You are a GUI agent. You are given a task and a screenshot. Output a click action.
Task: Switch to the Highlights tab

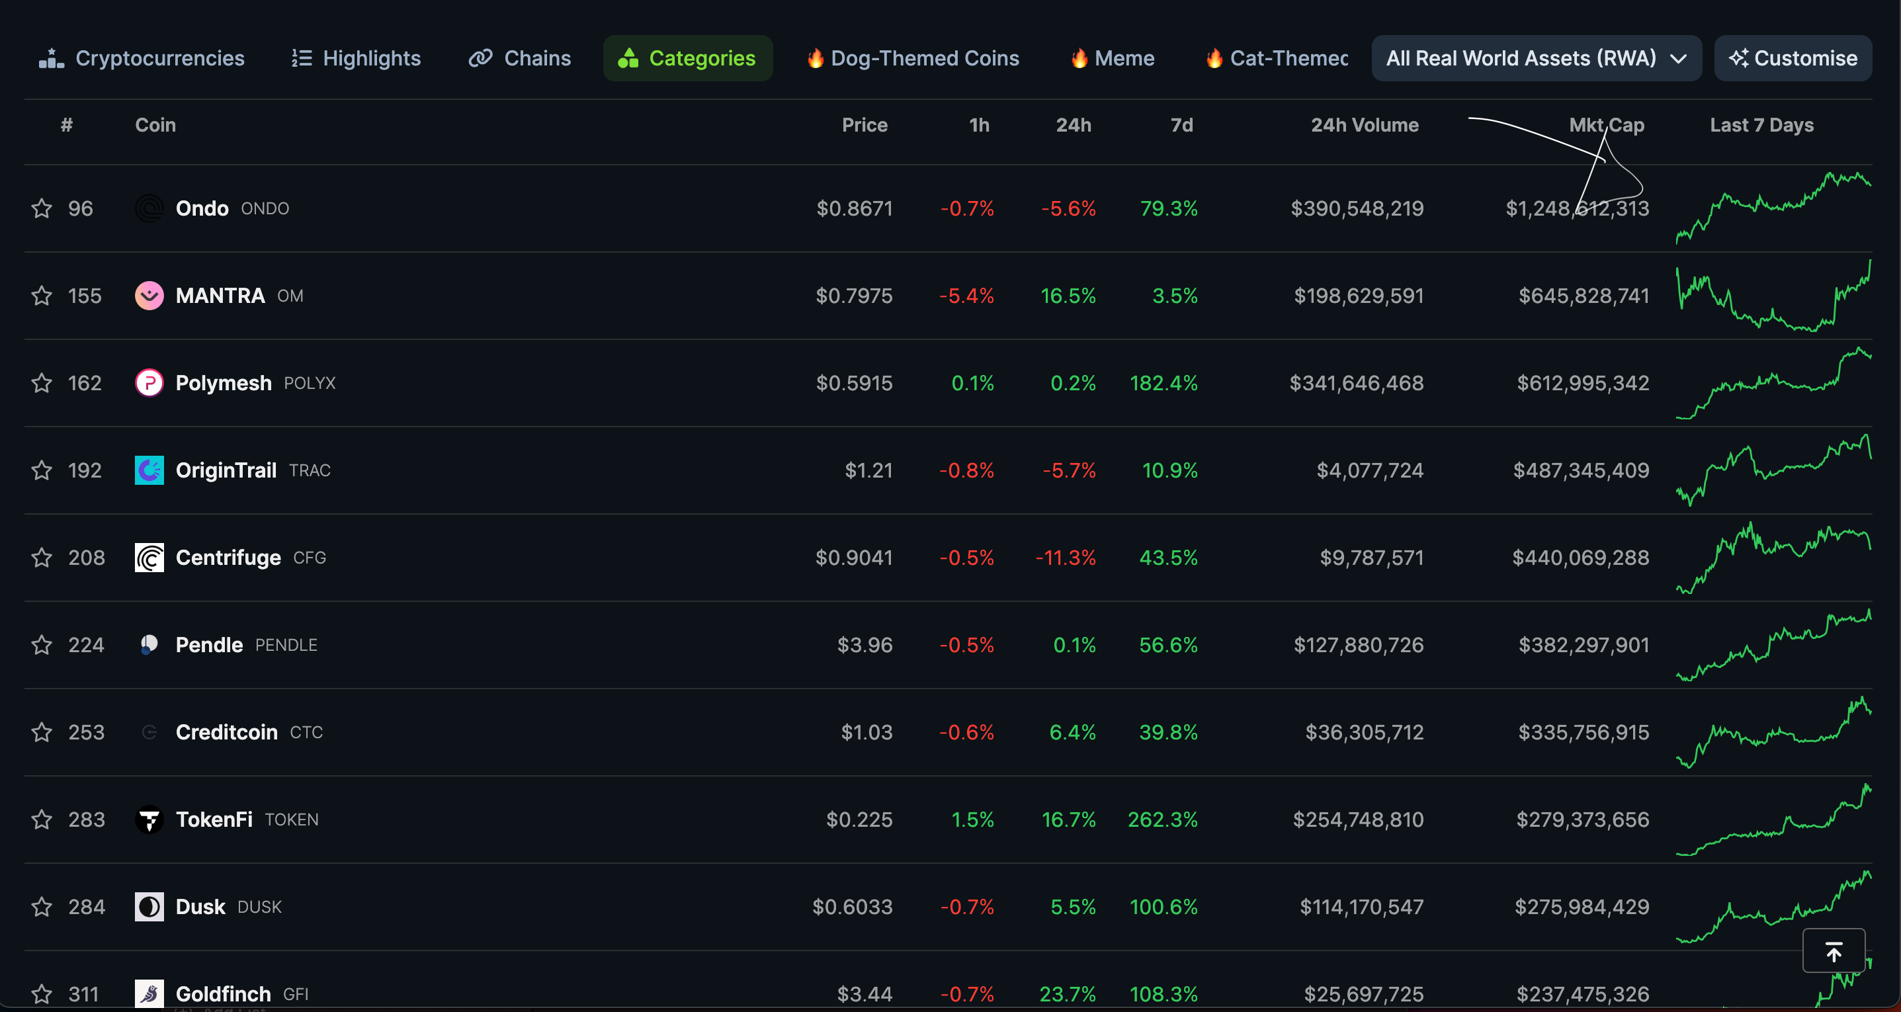coord(356,58)
